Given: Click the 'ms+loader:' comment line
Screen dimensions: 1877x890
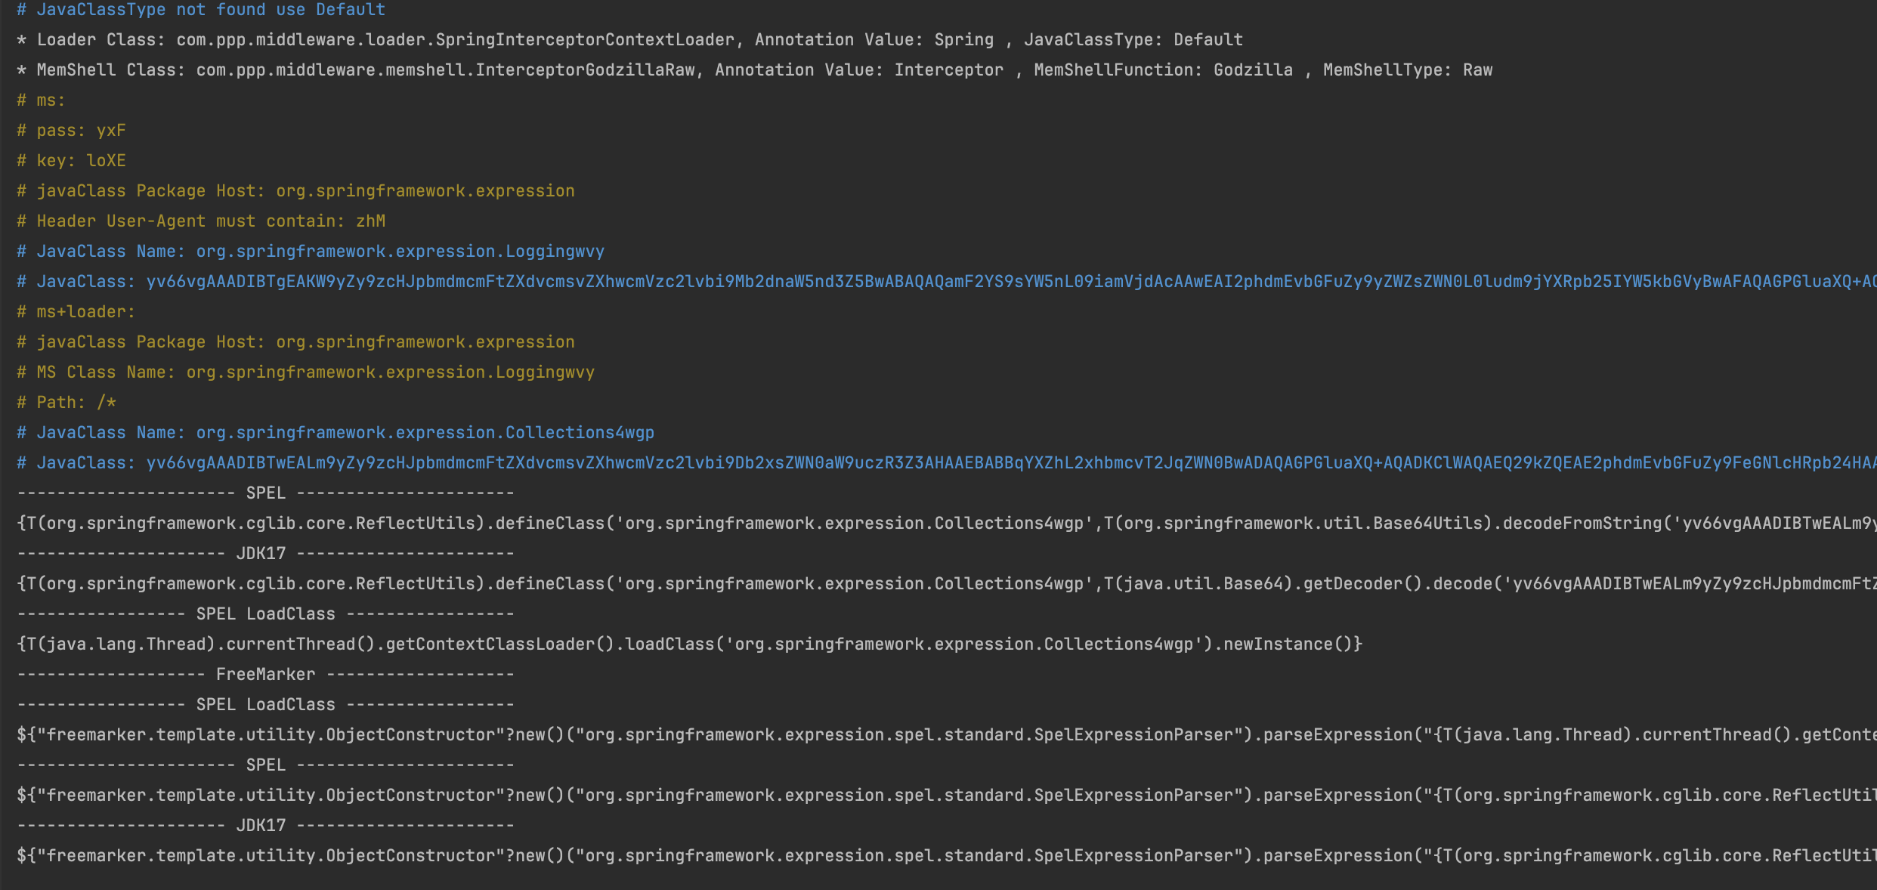Looking at the screenshot, I should [76, 312].
